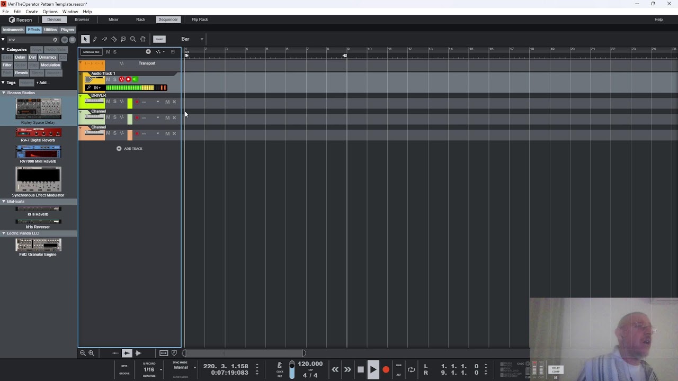Viewport: 678px width, 381px height.
Task: Toggle the Snap button
Action: pyautogui.click(x=159, y=39)
